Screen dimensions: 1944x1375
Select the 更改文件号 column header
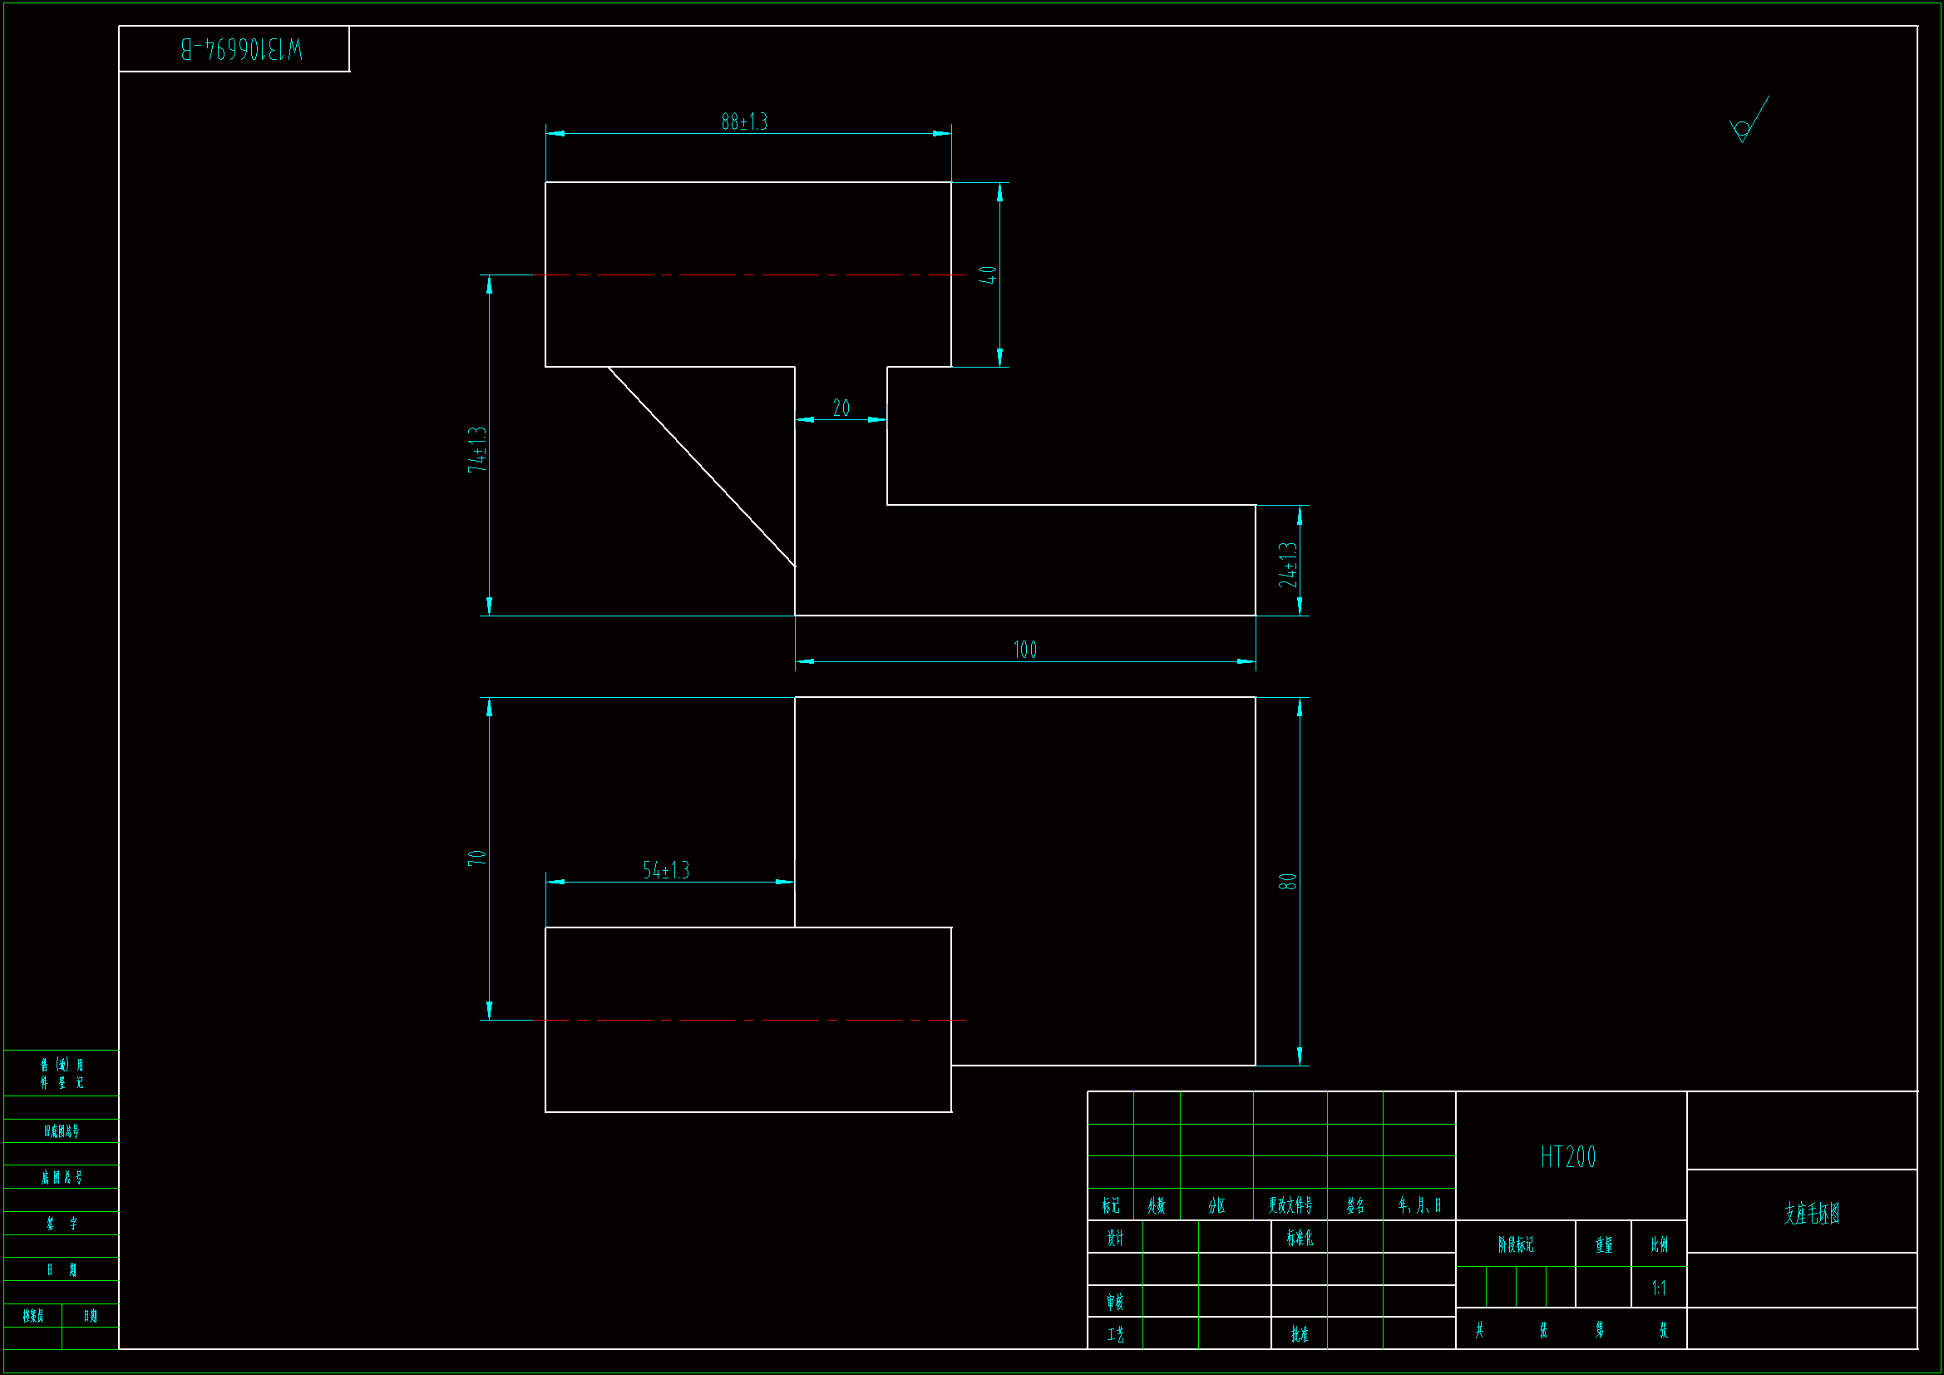tap(1290, 1205)
